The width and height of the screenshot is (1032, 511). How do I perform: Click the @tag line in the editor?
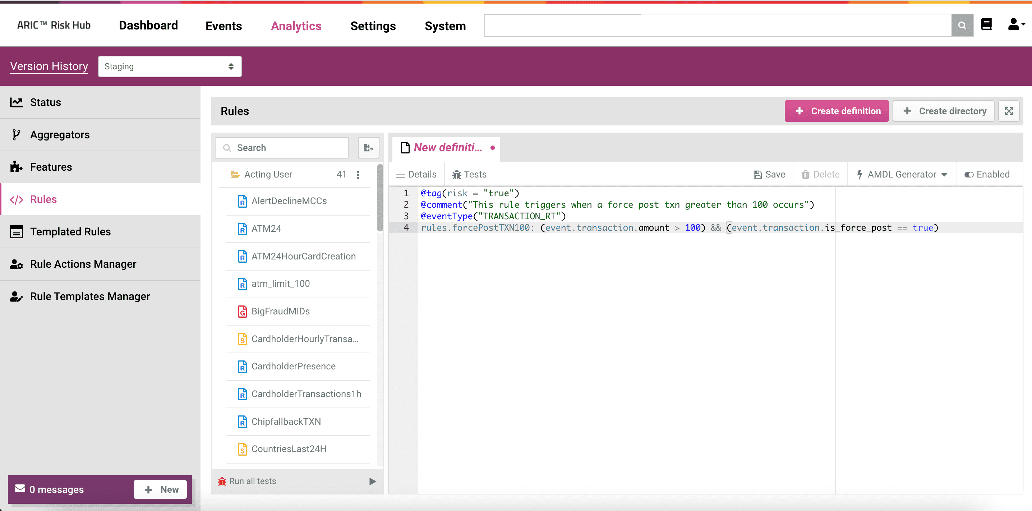(x=470, y=193)
